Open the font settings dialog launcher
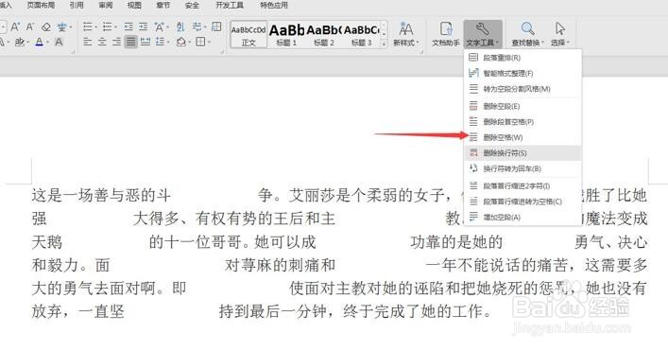668x351 pixels. point(74,52)
